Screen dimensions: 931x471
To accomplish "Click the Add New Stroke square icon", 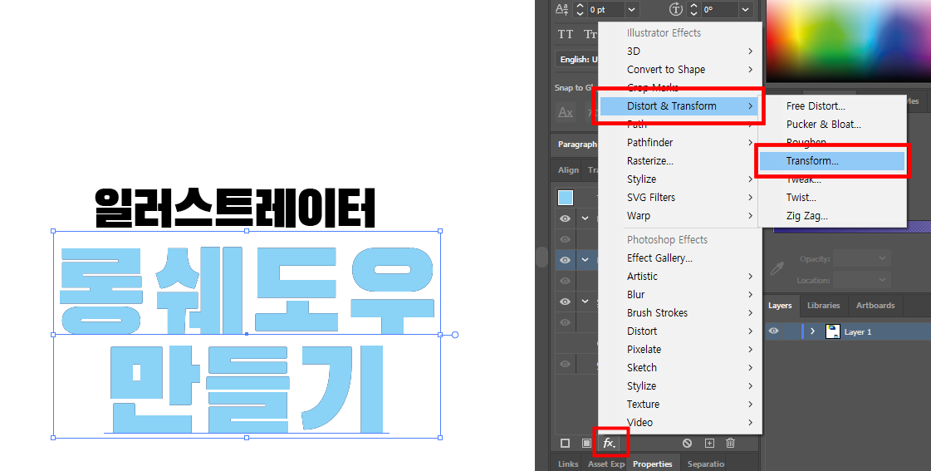I will (566, 443).
